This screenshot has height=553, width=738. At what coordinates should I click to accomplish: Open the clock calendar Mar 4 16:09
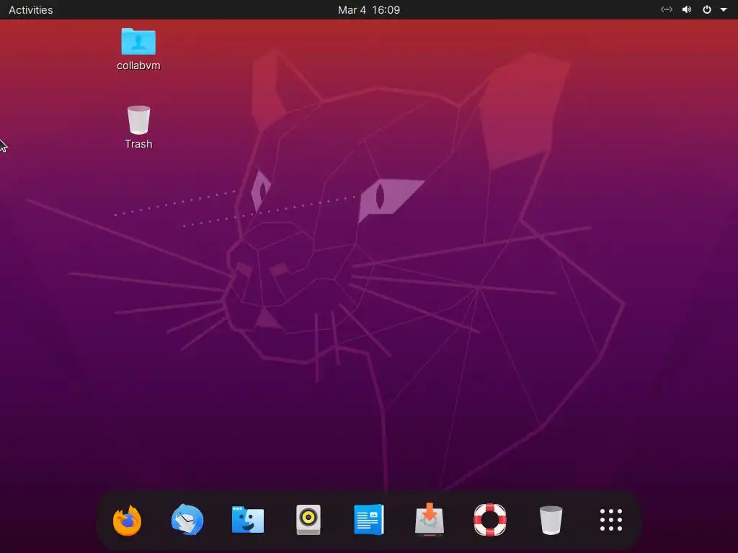369,10
